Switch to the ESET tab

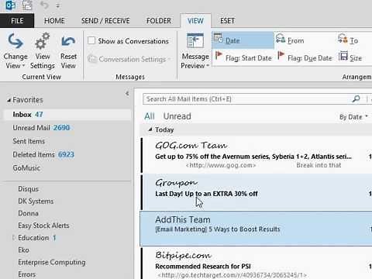227,21
